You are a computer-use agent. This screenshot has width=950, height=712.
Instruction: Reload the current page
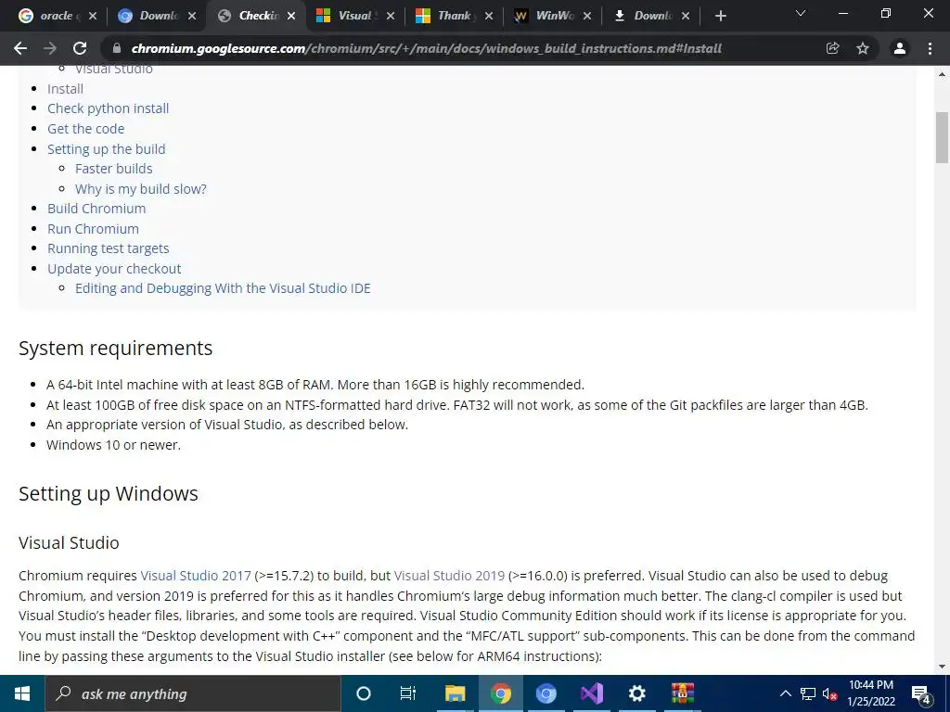pyautogui.click(x=80, y=48)
